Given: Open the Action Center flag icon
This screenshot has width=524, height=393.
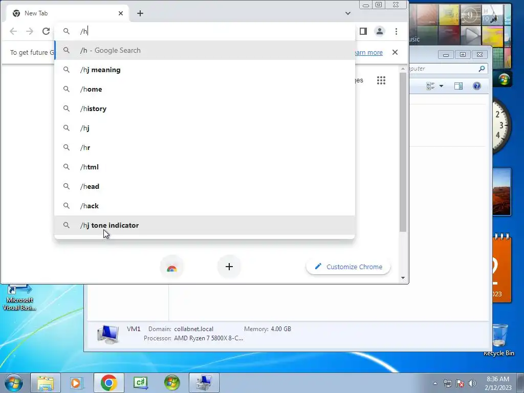Looking at the screenshot, I should (460, 383).
